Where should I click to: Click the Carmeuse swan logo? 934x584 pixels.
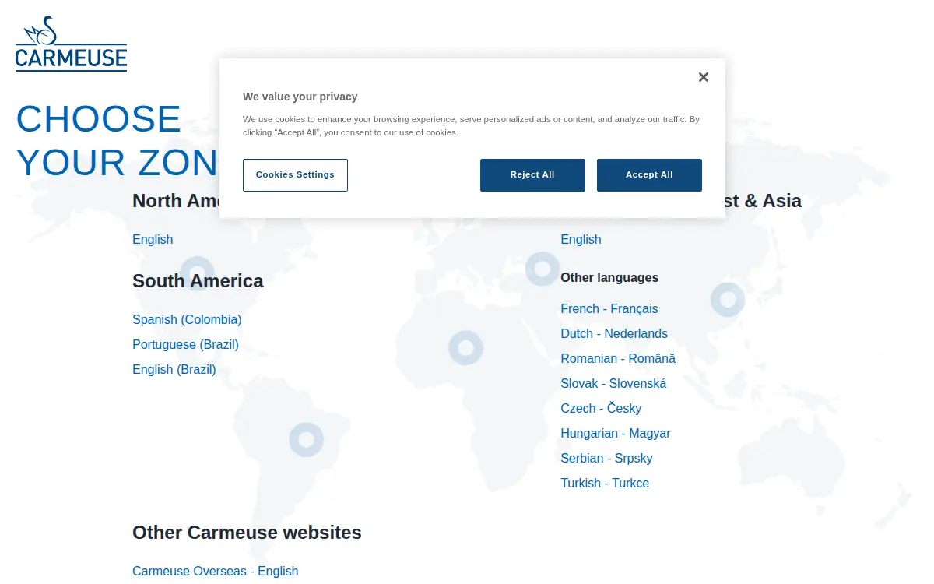pyautogui.click(x=71, y=44)
